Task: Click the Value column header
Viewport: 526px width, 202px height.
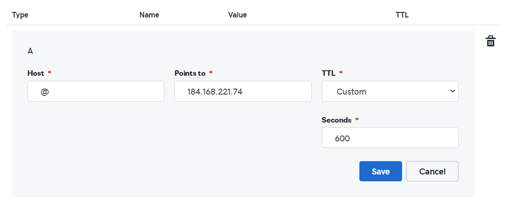Action: 237,15
